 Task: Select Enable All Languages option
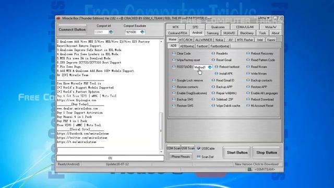point(262,93)
